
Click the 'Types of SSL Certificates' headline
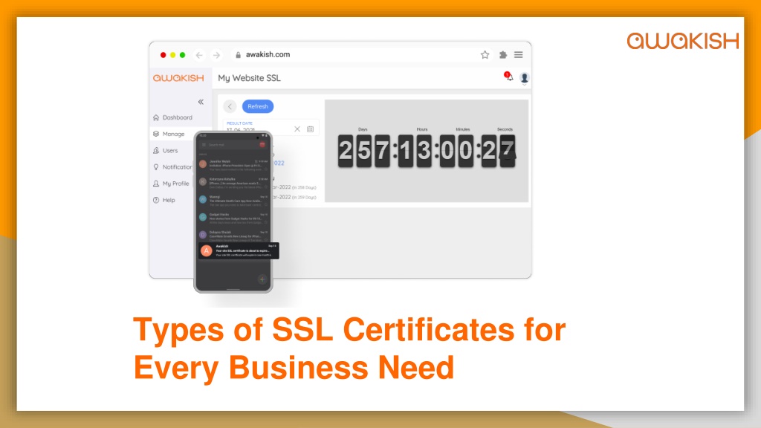pos(349,348)
